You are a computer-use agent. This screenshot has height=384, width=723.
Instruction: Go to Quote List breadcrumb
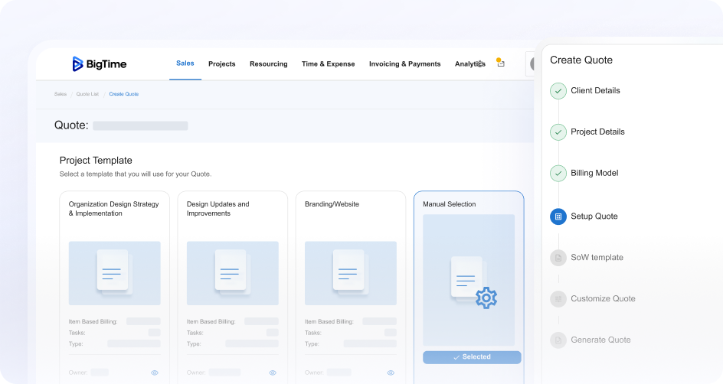click(87, 94)
